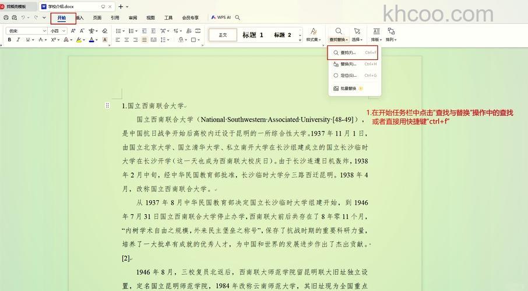The width and height of the screenshot is (528, 291).
Task: Open the 排版 dropdown
Action: (x=376, y=35)
